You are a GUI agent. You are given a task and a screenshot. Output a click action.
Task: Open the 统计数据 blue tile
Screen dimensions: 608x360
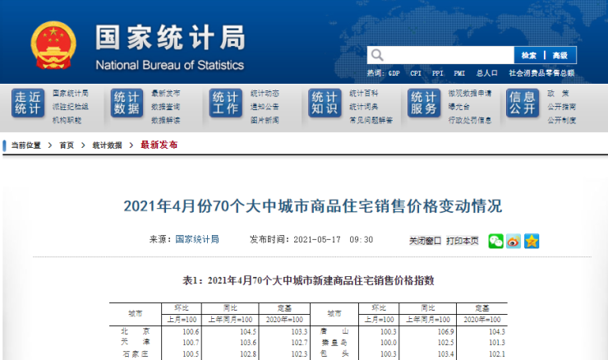[x=127, y=103]
